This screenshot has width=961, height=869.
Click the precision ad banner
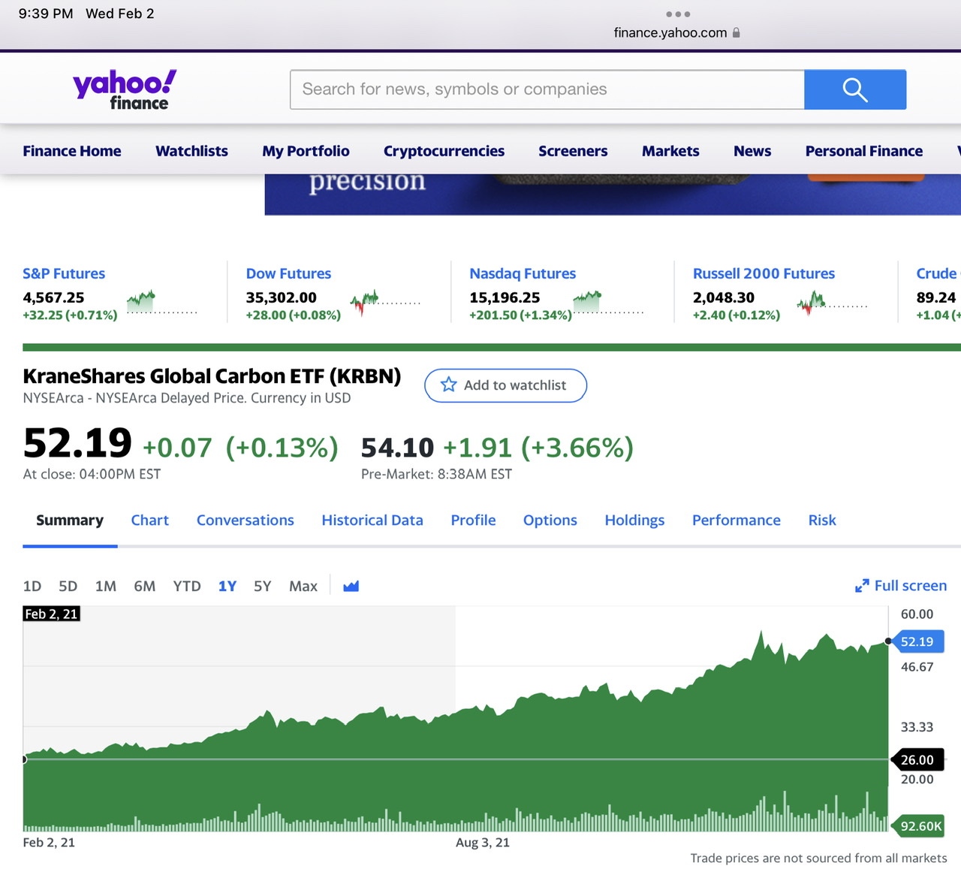pos(613,195)
